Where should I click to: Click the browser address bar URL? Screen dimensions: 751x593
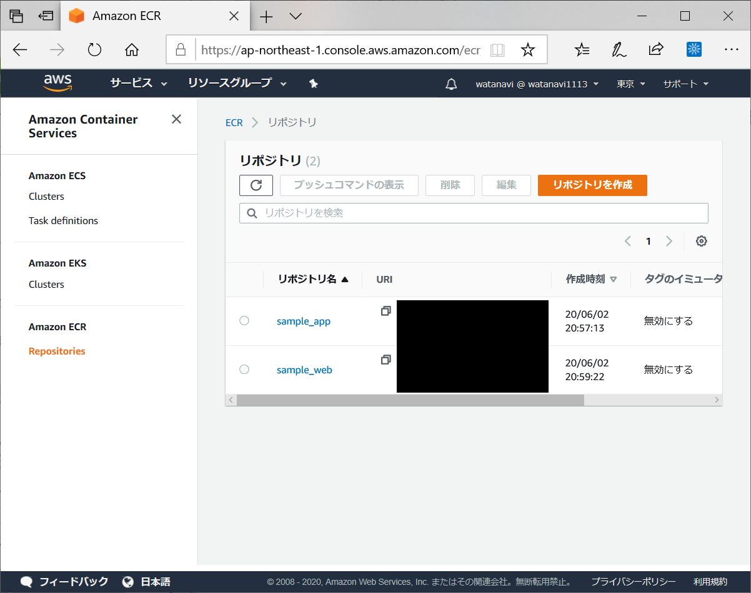341,50
